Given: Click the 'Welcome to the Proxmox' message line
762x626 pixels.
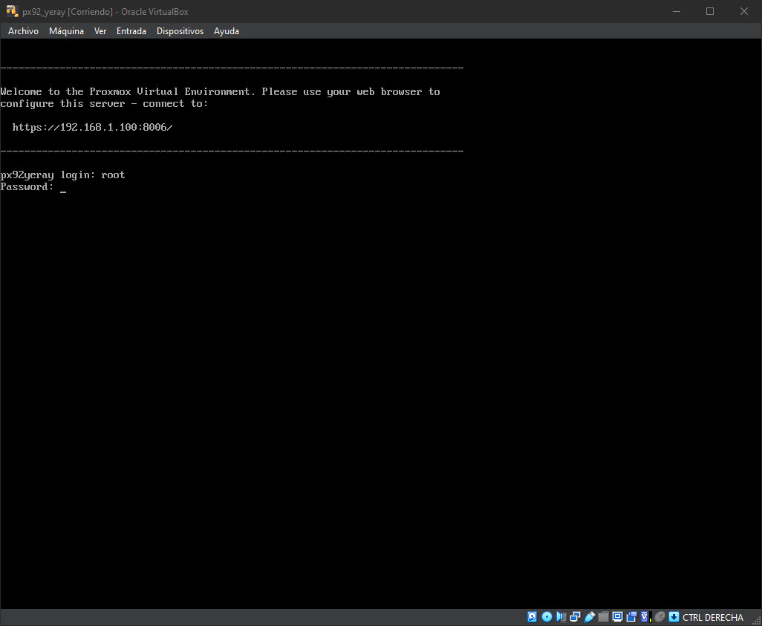Looking at the screenshot, I should 220,92.
